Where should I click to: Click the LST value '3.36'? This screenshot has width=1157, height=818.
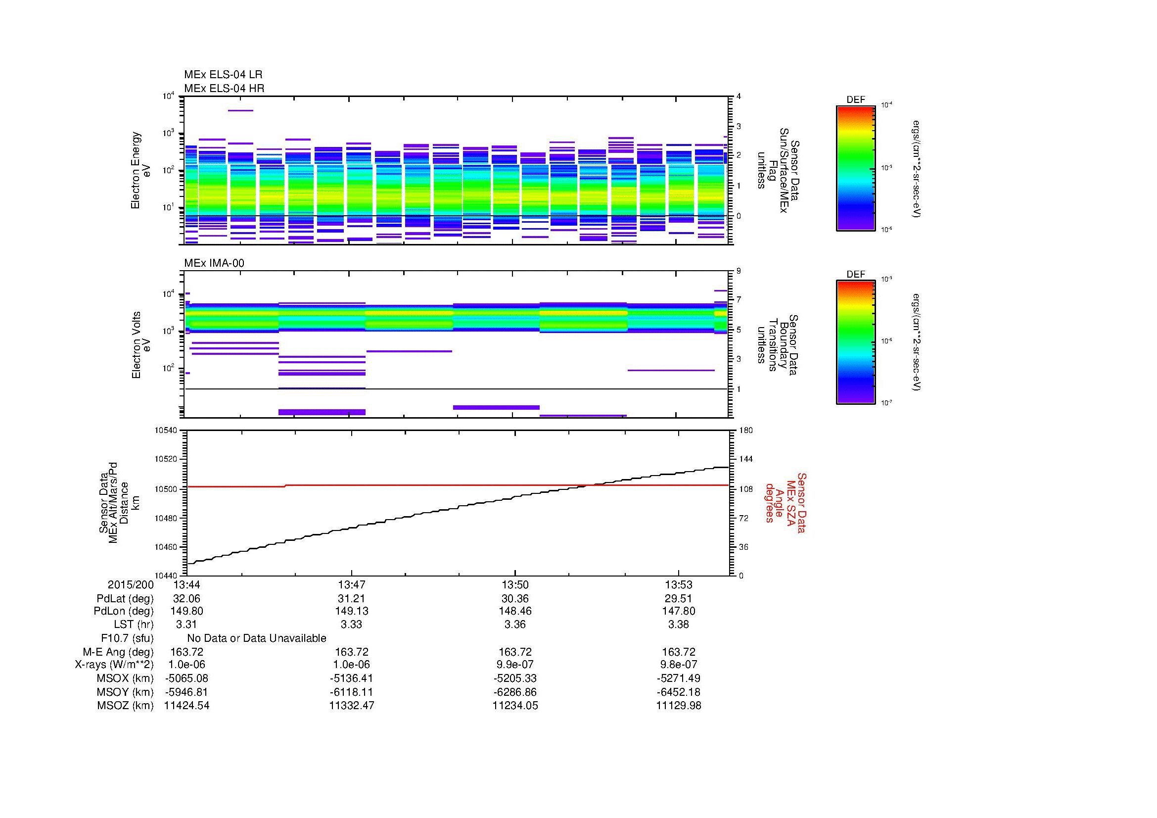tap(515, 624)
